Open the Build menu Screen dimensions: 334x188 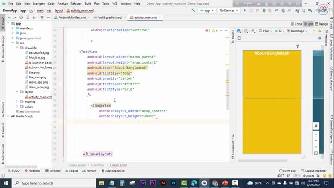(88, 4)
